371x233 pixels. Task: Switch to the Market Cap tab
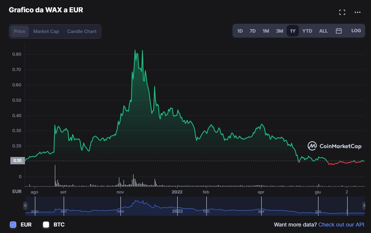(46, 31)
